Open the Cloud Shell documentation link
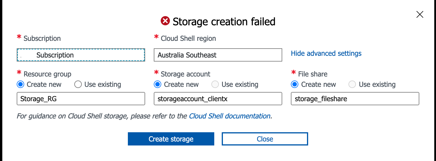 [230, 116]
